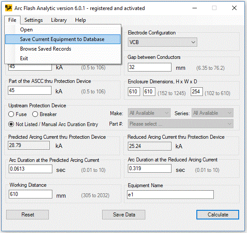This screenshot has width=247, height=233.
Task: Click the 'Upstream Protection Device' group label
Action: (37, 106)
